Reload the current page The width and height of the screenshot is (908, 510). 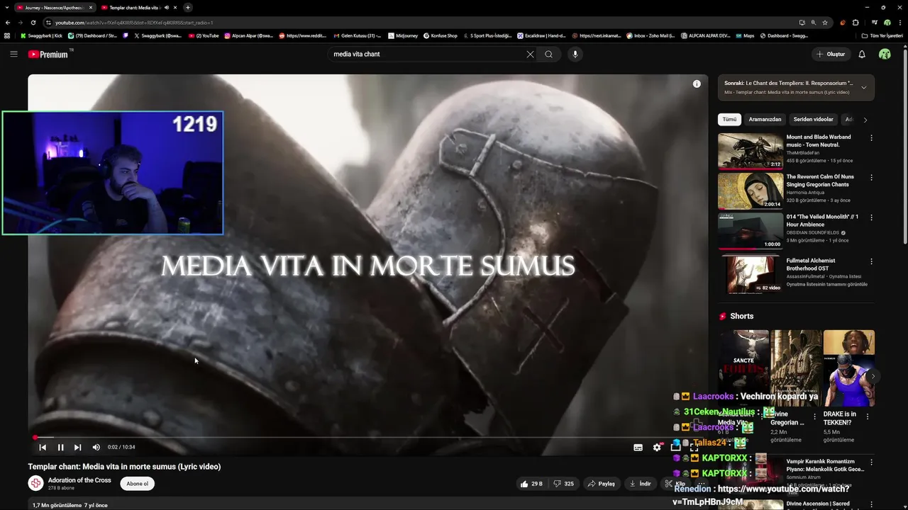pos(33,23)
